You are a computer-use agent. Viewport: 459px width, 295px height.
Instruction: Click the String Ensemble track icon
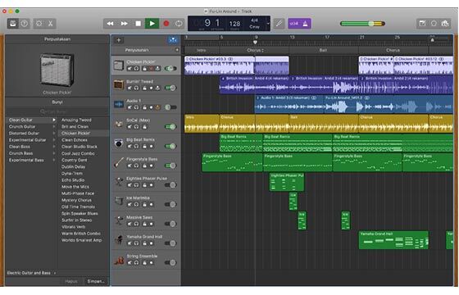pyautogui.click(x=119, y=260)
